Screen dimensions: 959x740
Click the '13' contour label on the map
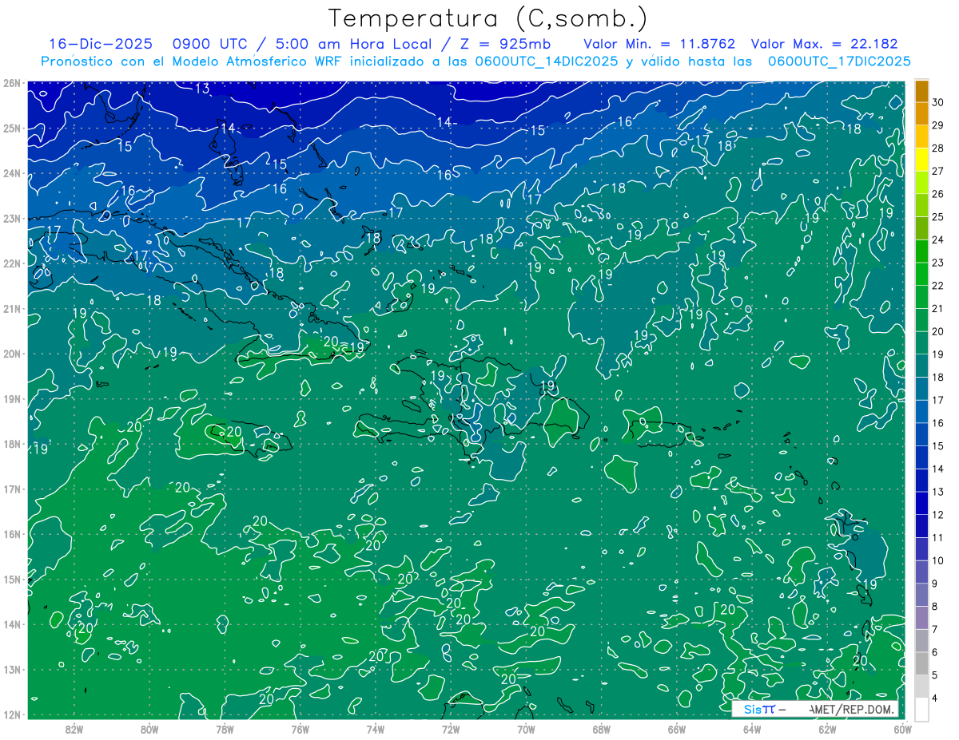[x=203, y=89]
